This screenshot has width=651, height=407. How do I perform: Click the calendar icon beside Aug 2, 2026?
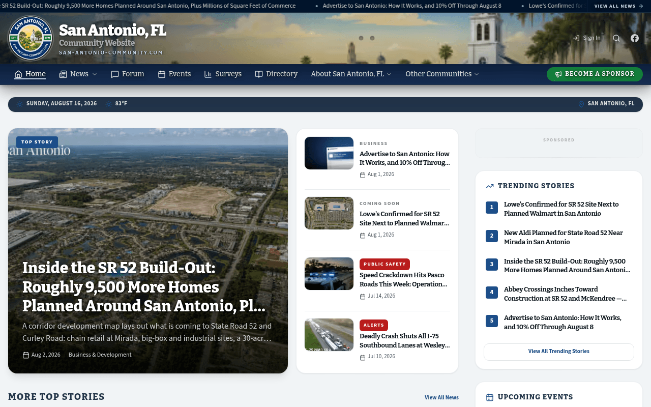[x=26, y=355]
